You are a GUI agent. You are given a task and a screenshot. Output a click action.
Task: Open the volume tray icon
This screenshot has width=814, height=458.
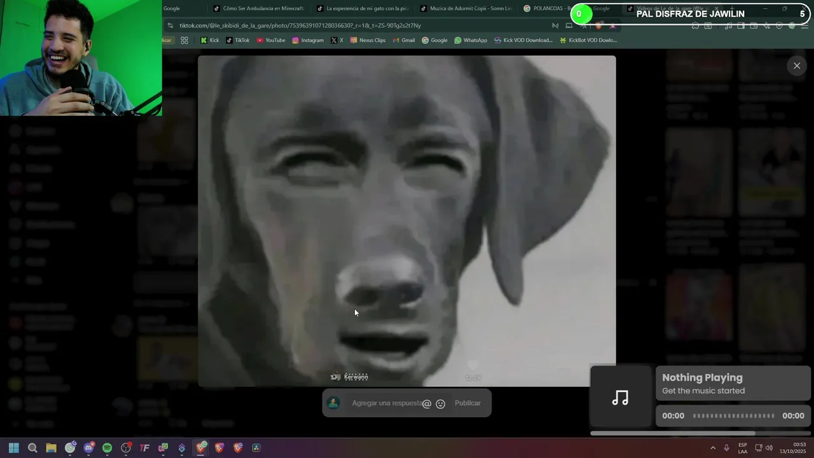[769, 448]
